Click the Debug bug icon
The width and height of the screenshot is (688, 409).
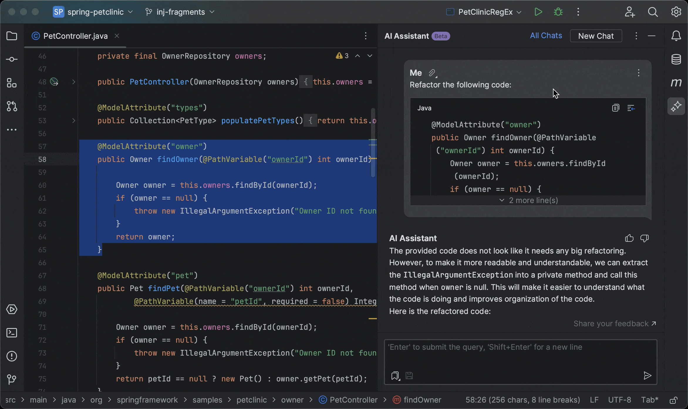pyautogui.click(x=558, y=12)
